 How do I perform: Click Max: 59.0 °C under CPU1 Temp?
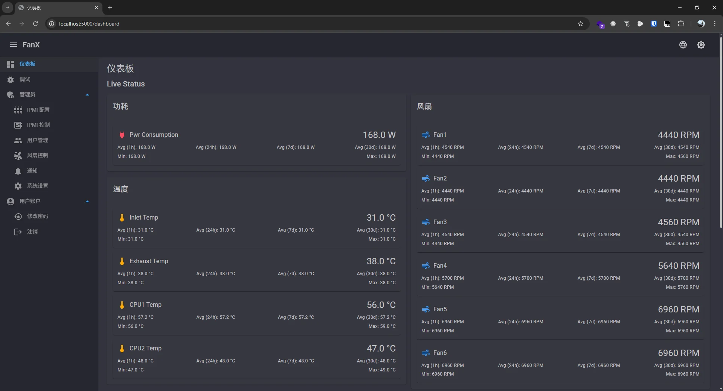[x=382, y=326]
